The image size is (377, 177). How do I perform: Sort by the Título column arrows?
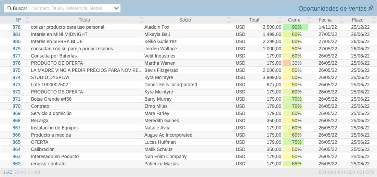tap(141, 20)
